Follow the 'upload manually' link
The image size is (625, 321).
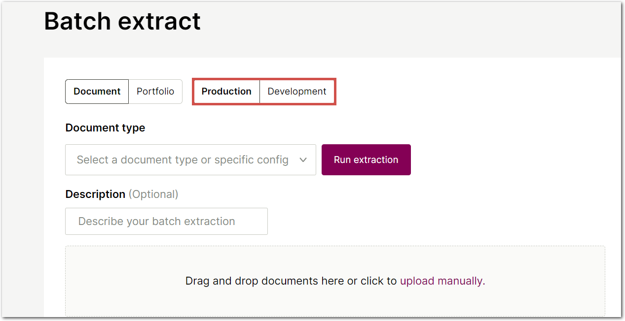[x=441, y=281]
